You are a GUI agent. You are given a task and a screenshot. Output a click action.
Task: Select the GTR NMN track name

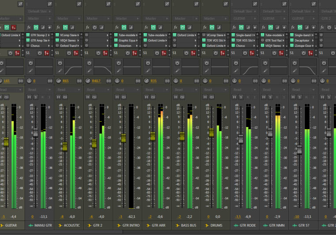click(x=277, y=225)
